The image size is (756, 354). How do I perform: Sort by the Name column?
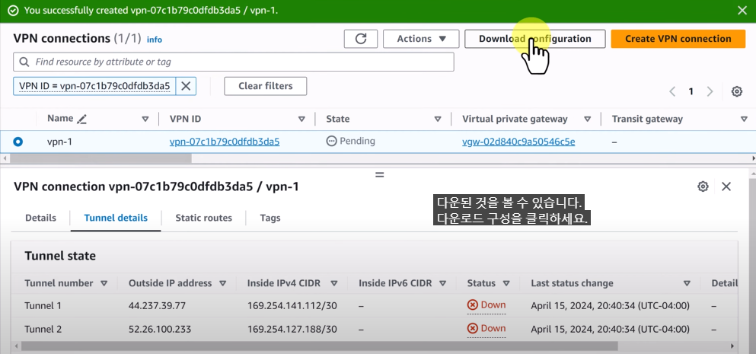(x=145, y=119)
